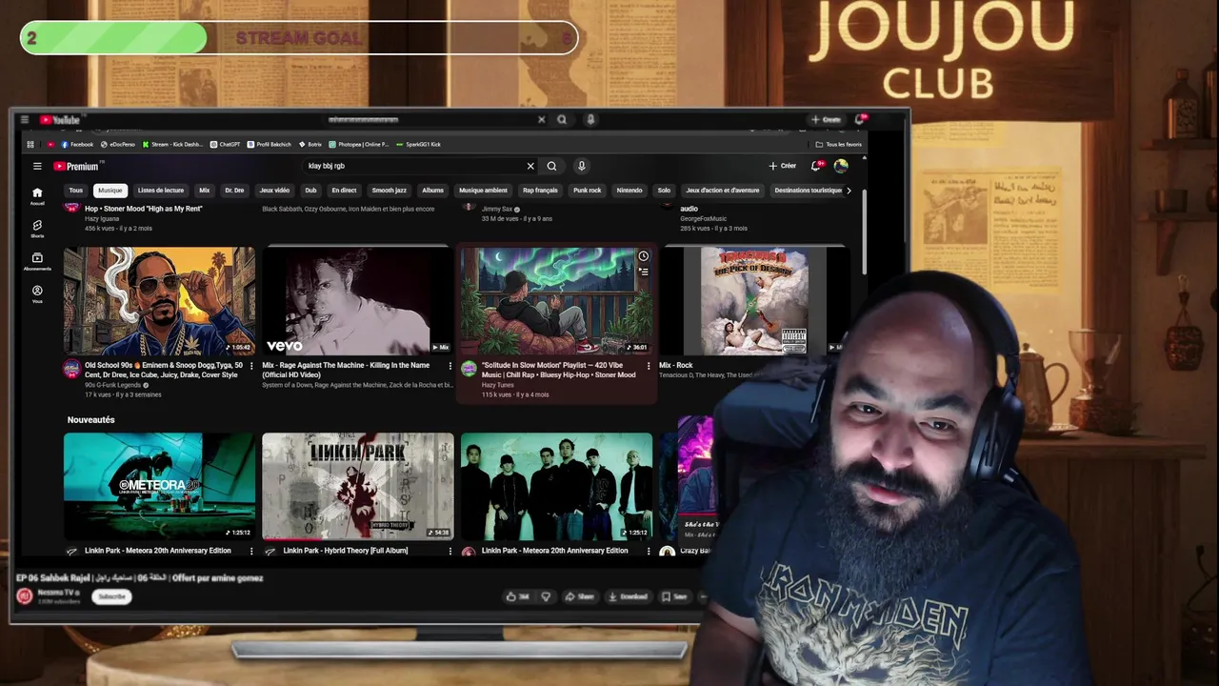Select the Musique ambient chip
This screenshot has width=1219, height=686.
pos(483,191)
